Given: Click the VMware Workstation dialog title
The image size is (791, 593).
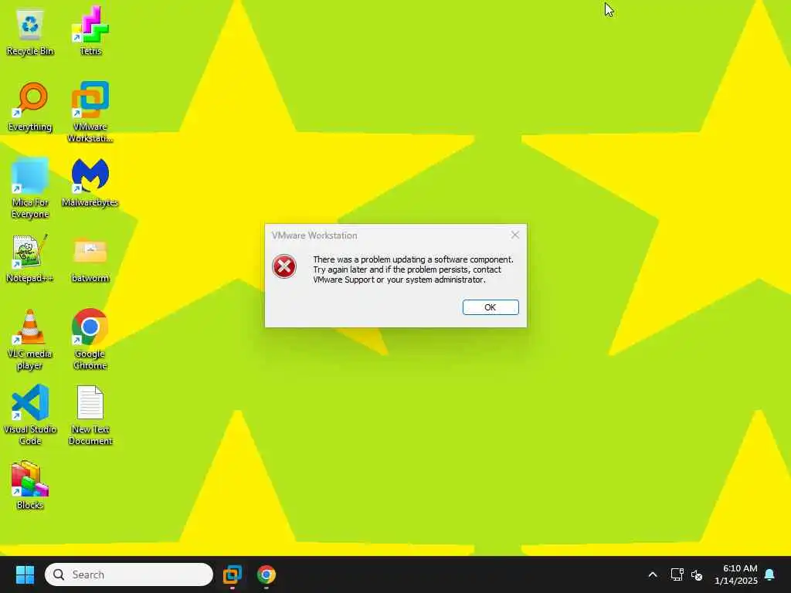Looking at the screenshot, I should tap(314, 236).
